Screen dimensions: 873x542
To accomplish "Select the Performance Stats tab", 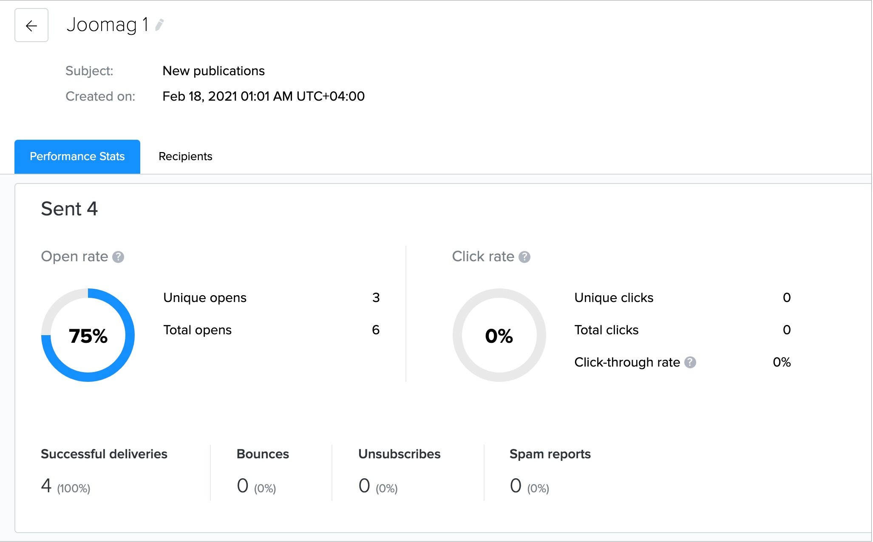I will (77, 157).
